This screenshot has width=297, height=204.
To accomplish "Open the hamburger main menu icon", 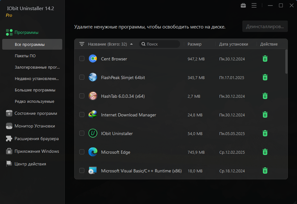I will (x=254, y=5).
